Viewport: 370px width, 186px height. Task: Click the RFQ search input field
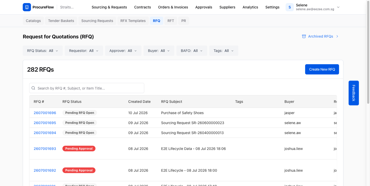point(87,88)
